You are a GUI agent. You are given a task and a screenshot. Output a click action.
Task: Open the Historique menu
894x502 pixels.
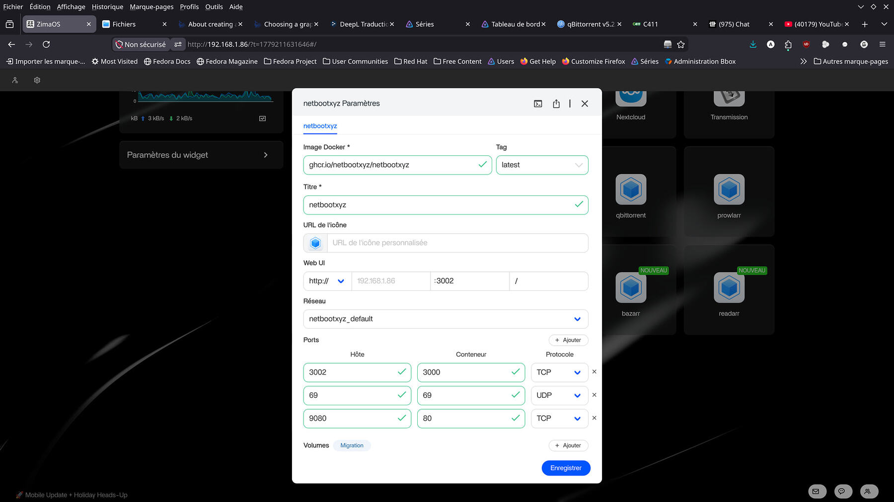107,7
